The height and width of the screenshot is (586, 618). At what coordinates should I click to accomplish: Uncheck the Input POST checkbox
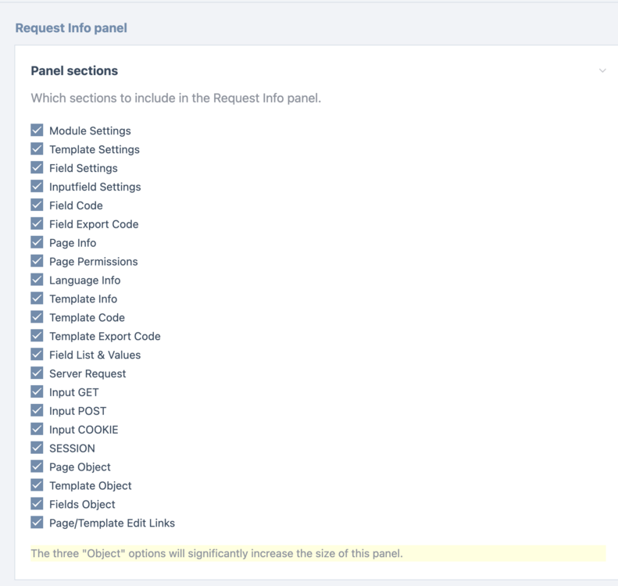37,411
